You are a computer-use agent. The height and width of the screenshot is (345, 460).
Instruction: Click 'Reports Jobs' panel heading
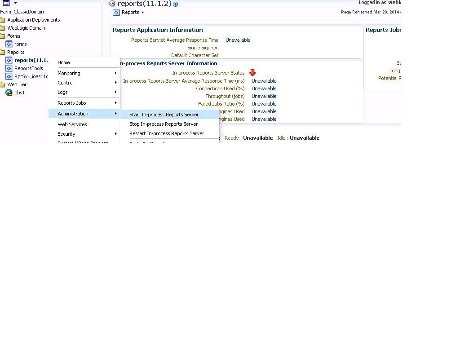[x=383, y=30]
